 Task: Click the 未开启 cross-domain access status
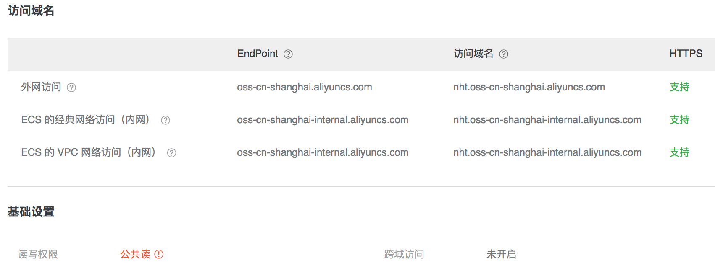(x=501, y=254)
